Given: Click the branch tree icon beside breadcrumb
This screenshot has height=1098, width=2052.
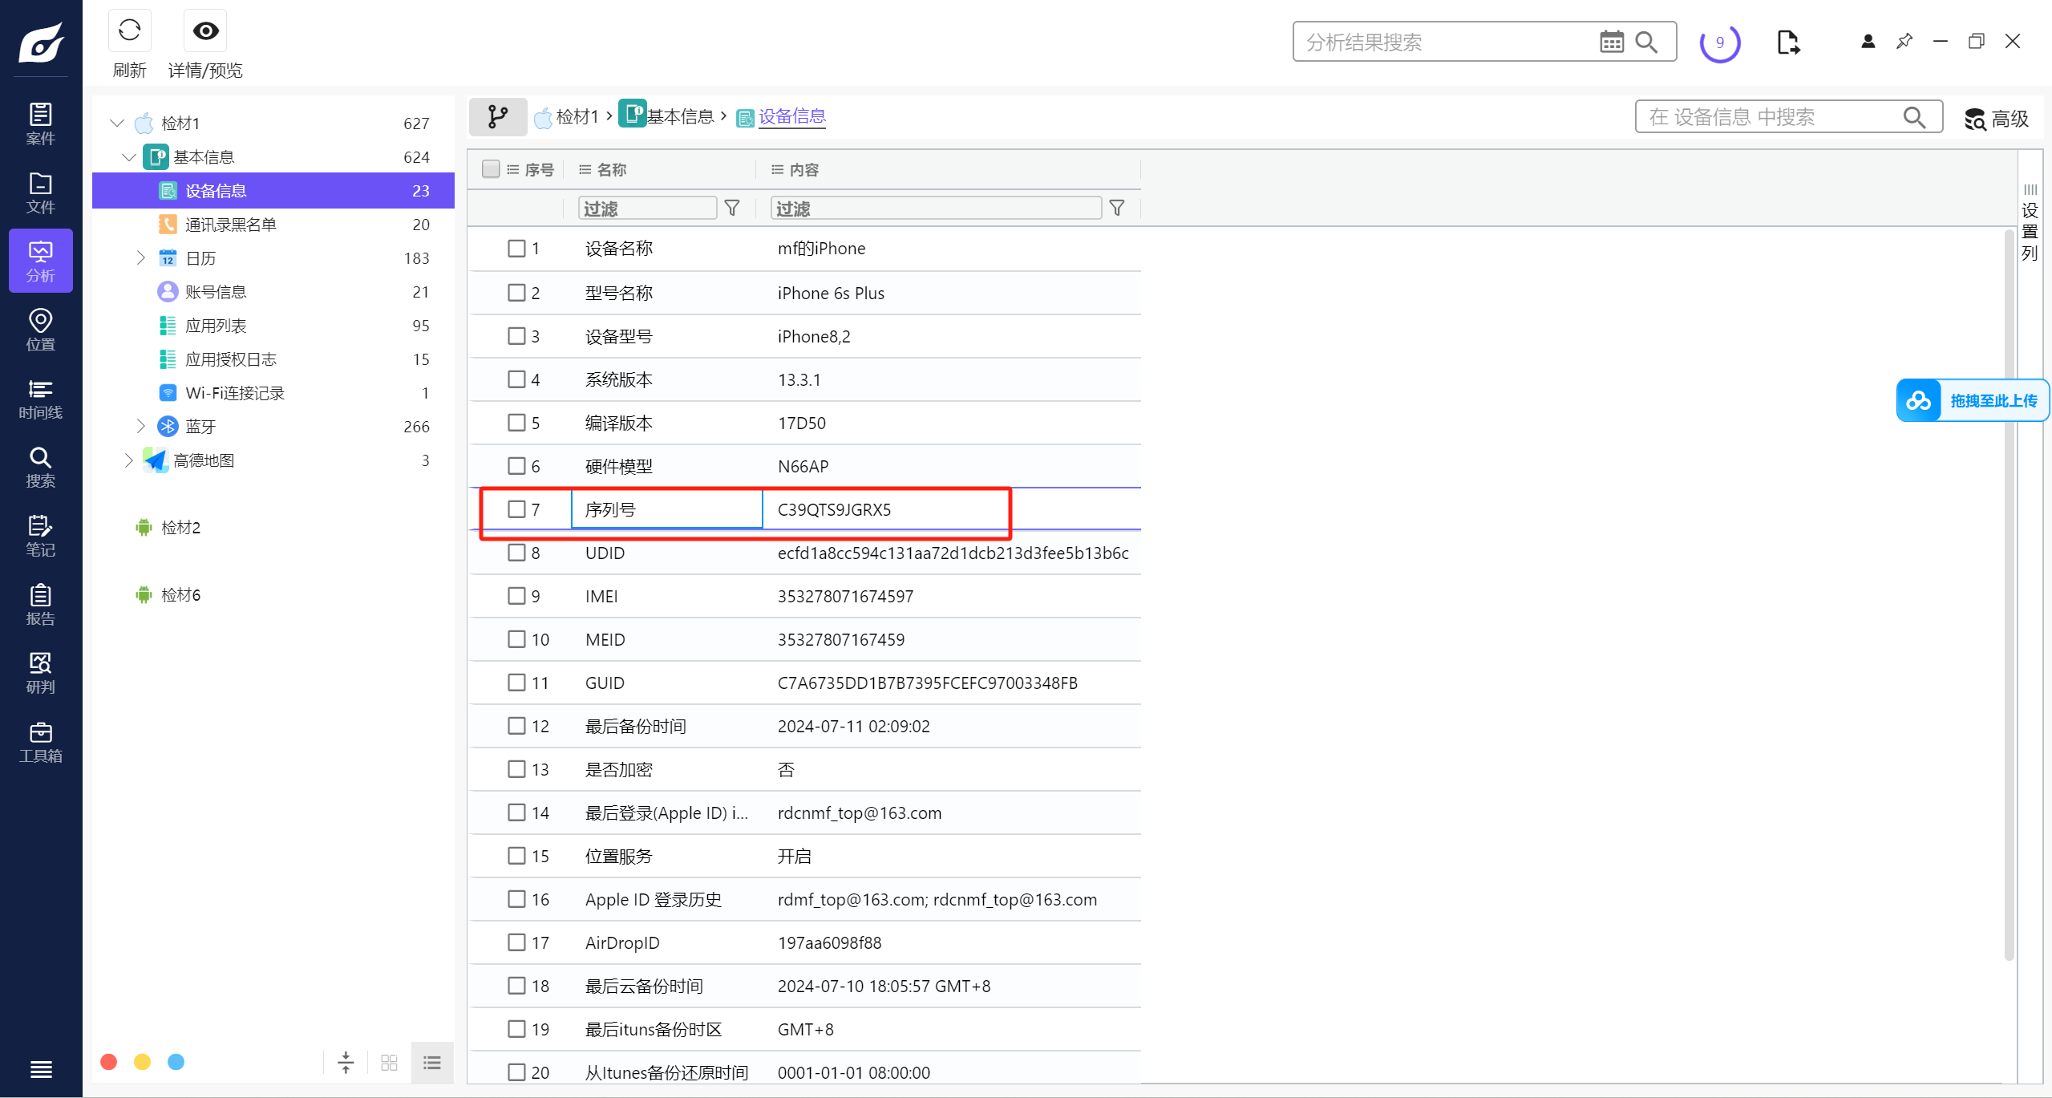Looking at the screenshot, I should click(x=498, y=117).
